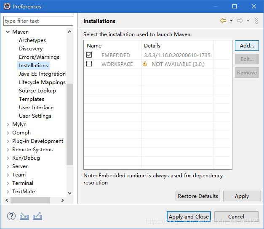Open the three-dot view menu icon

click(256, 21)
